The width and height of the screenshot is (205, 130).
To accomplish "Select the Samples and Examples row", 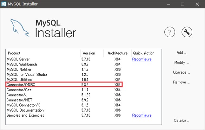I will point(83,115).
